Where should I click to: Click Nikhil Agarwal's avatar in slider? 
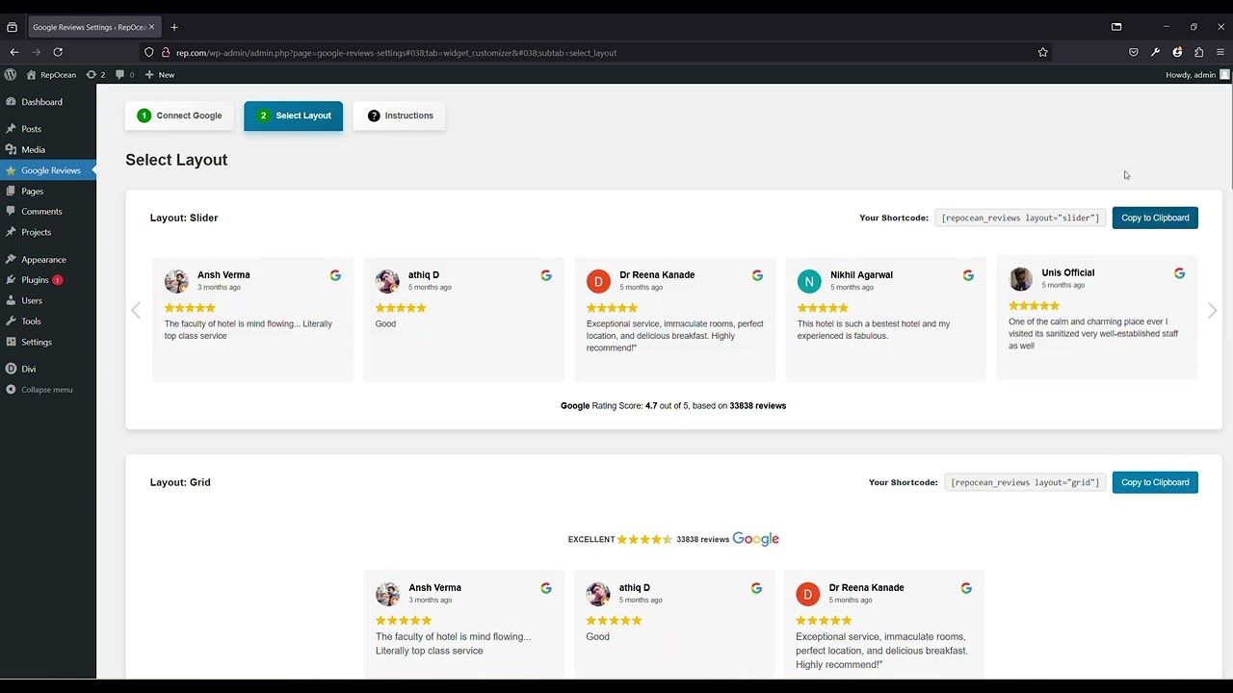(809, 281)
